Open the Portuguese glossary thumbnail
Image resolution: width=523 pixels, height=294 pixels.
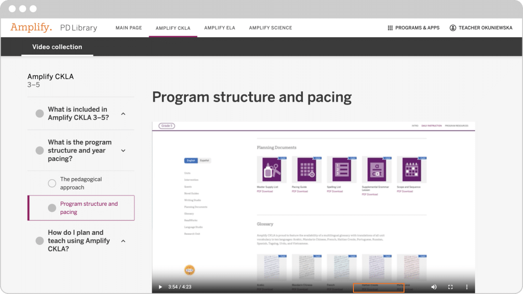(x=412, y=267)
